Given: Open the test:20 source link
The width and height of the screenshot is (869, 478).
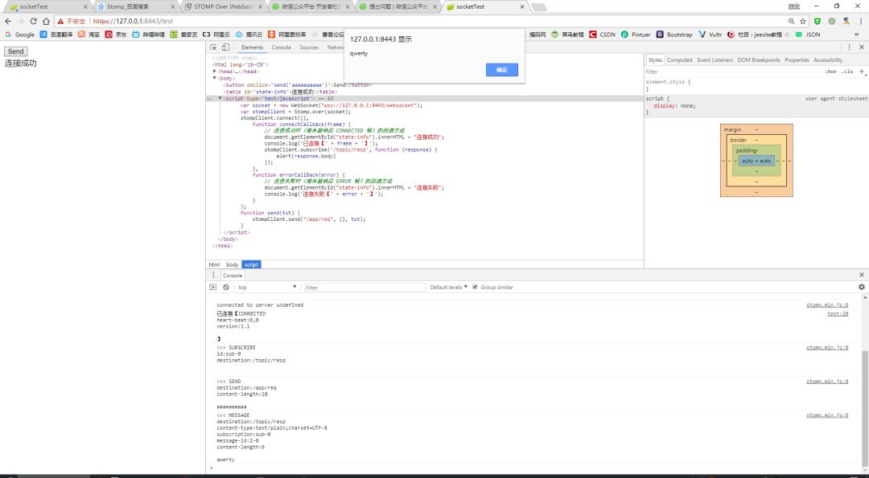Looking at the screenshot, I should [x=838, y=313].
